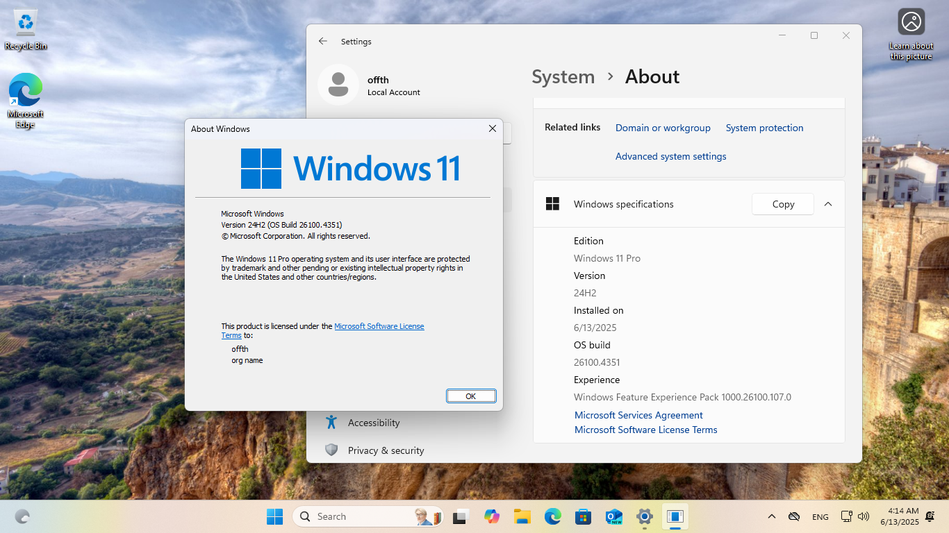This screenshot has width=949, height=533.
Task: Click the 'About' page title in Settings
Action: [x=652, y=76]
